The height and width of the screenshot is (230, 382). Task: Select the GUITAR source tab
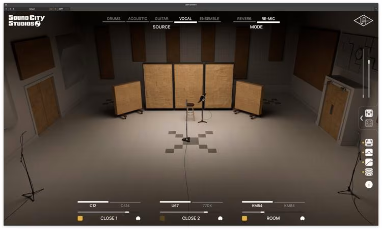tap(161, 19)
